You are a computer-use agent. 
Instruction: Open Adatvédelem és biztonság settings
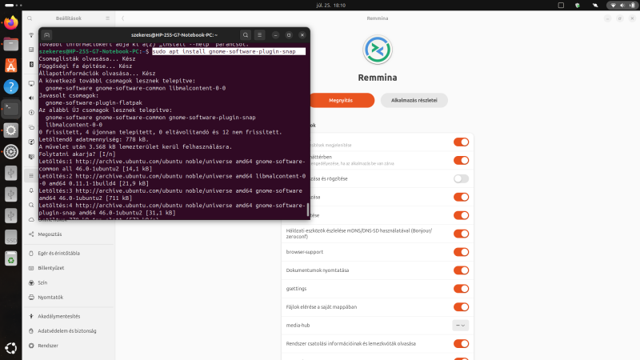tap(69, 331)
